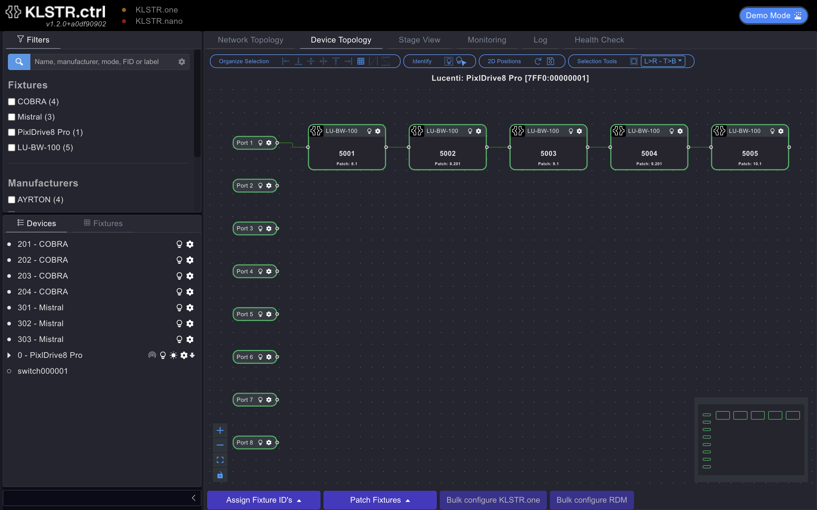This screenshot has width=817, height=510.
Task: Toggle Demo Mode
Action: point(773,16)
